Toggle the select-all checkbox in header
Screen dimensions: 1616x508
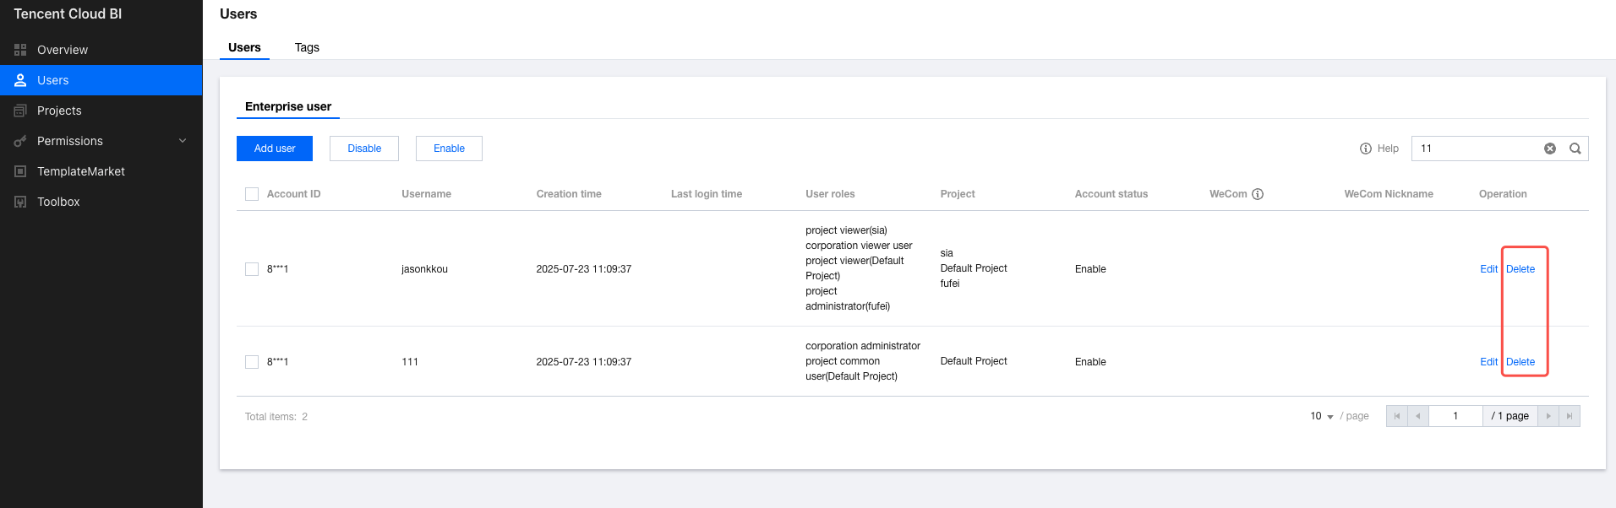click(x=252, y=194)
